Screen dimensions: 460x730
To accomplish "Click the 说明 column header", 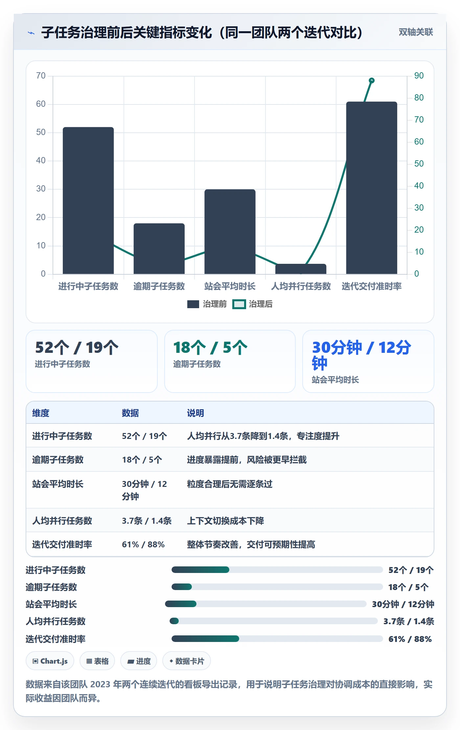I will tap(195, 413).
